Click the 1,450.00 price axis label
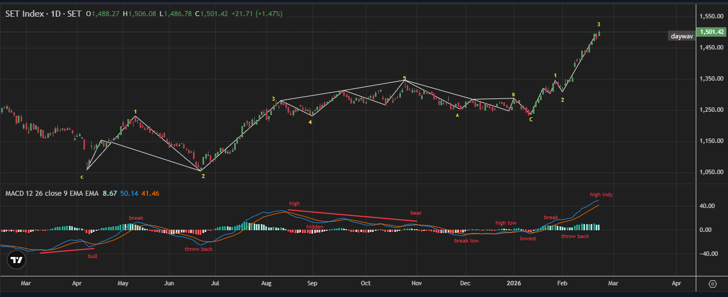The image size is (728, 297). 712,48
